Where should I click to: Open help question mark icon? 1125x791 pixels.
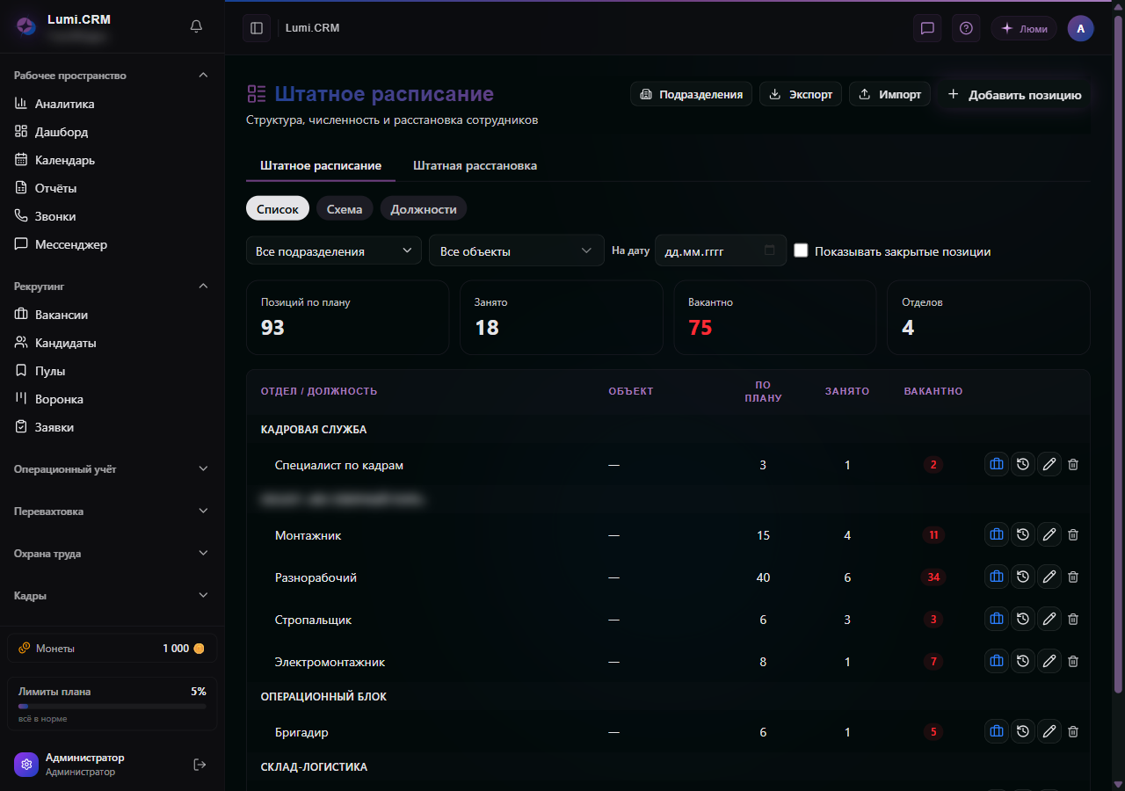coord(966,28)
